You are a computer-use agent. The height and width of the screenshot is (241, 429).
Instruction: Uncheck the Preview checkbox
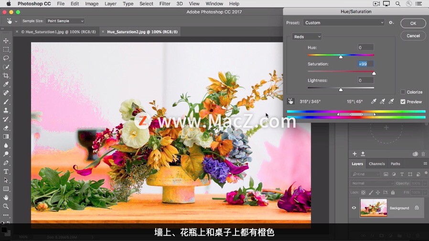tap(403, 102)
